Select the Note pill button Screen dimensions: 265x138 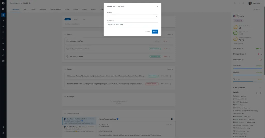[68, 19]
